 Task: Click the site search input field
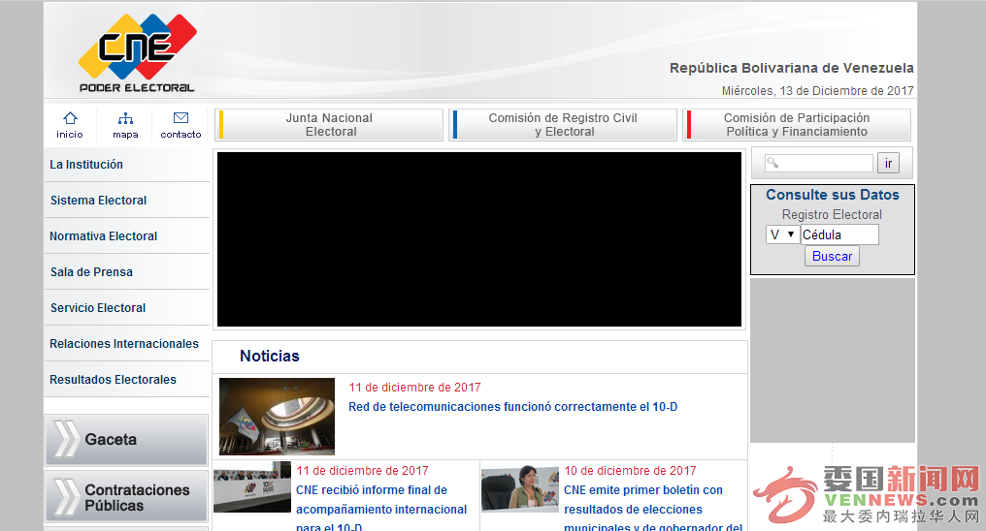[x=819, y=163]
